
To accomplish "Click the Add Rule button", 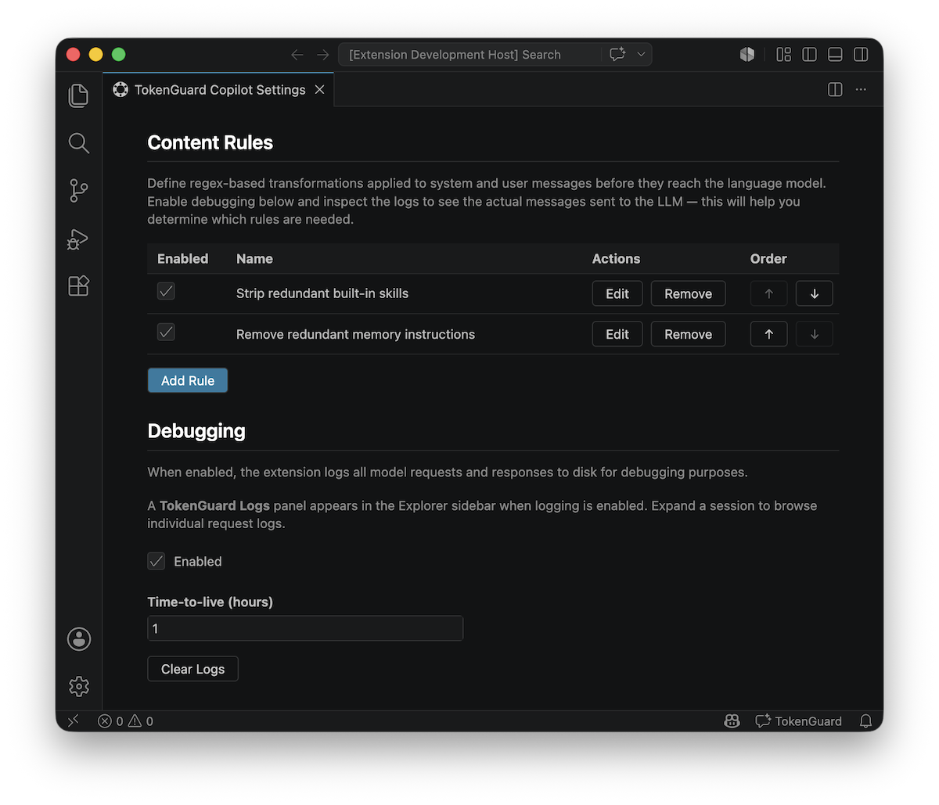I will (x=188, y=380).
